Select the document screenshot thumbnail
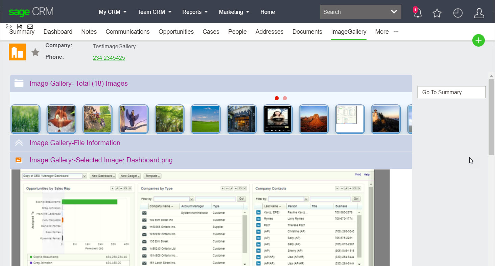 (x=350, y=119)
